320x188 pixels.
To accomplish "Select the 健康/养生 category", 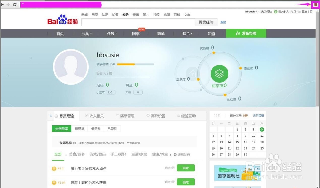I will point(160,154).
